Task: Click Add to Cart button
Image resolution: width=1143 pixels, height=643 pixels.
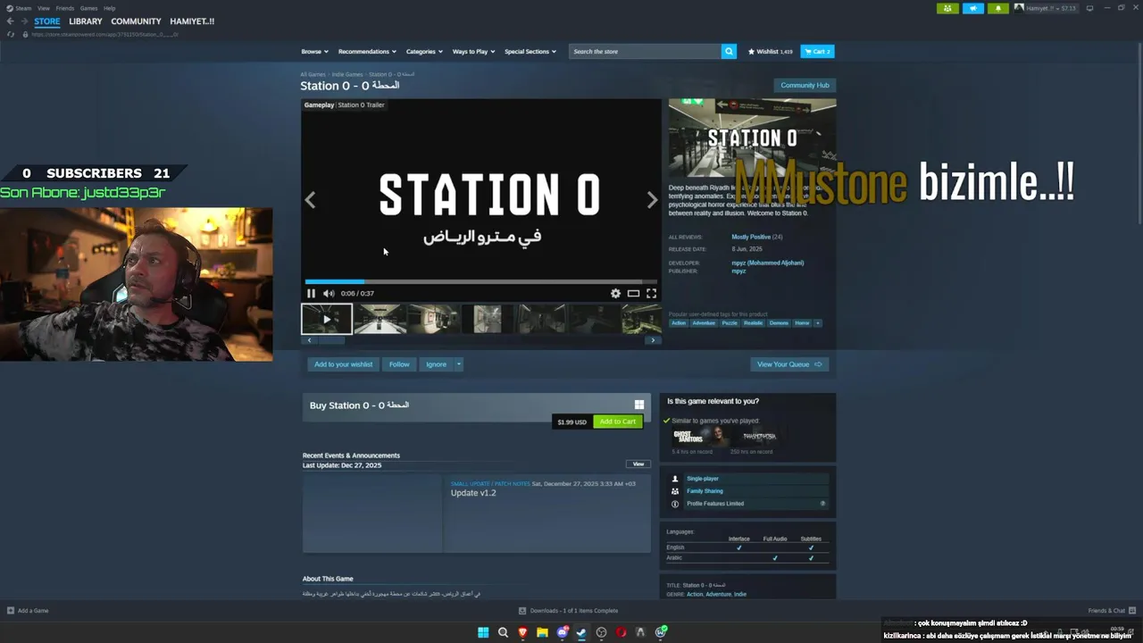Action: pos(617,422)
